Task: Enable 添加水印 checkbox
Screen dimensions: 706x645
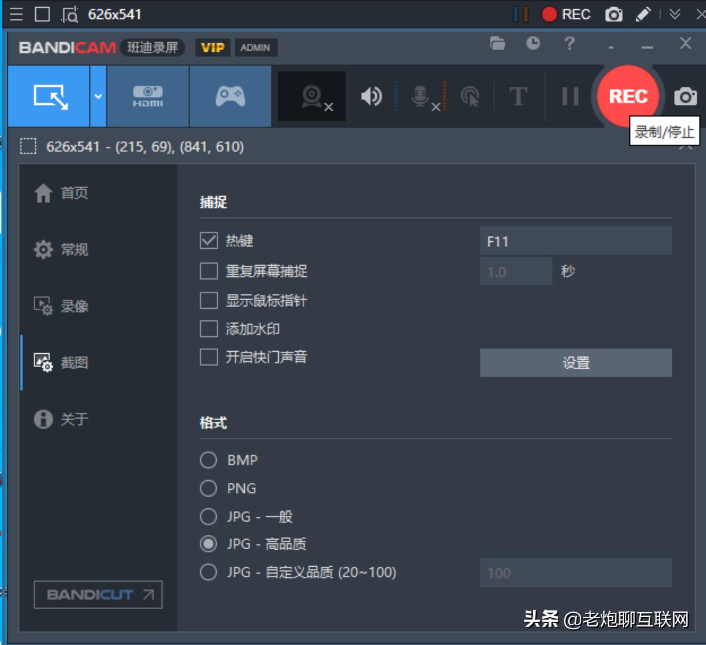Action: (x=209, y=329)
